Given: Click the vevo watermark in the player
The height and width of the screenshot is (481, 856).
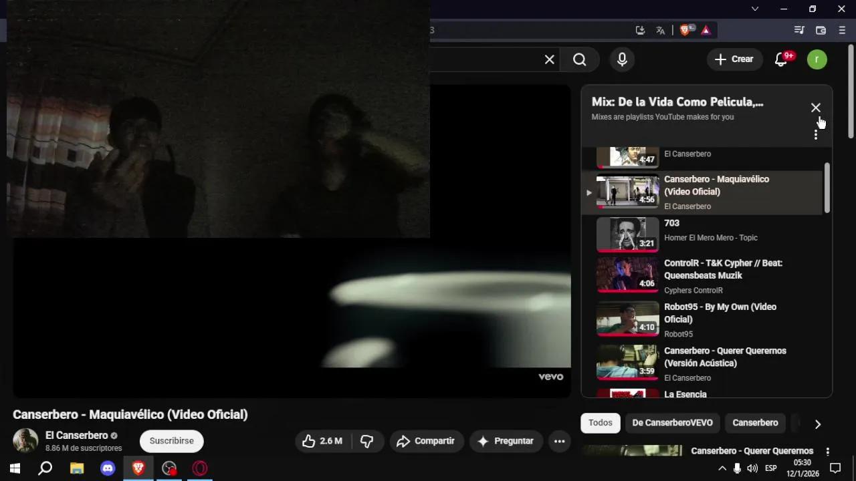Looking at the screenshot, I should pos(550,376).
